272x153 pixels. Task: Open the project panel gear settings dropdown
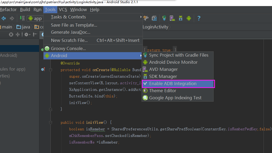coord(27,34)
